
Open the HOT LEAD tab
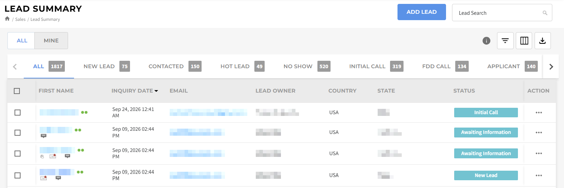(x=242, y=66)
